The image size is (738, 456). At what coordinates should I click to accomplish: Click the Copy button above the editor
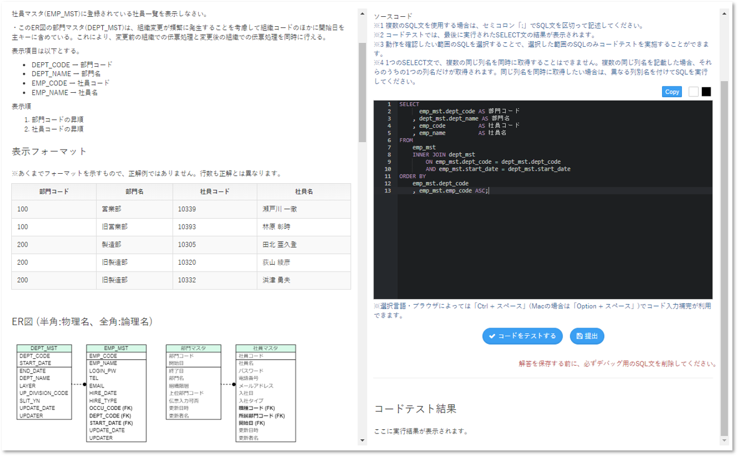point(672,92)
